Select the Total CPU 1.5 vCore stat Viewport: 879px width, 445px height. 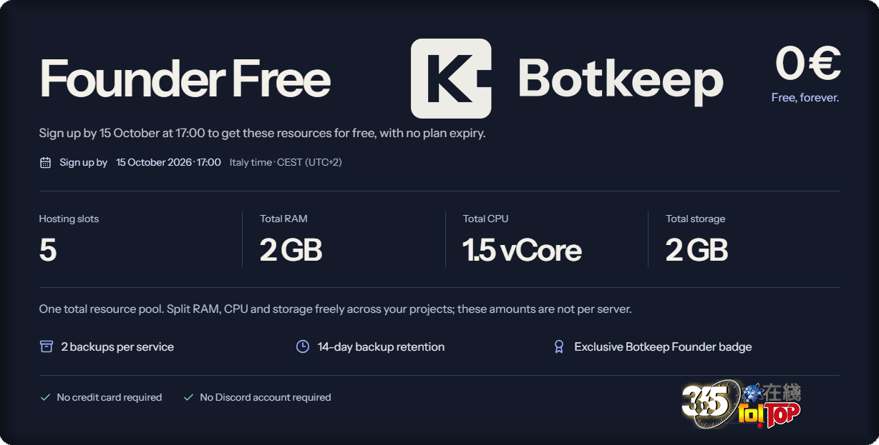pos(522,239)
